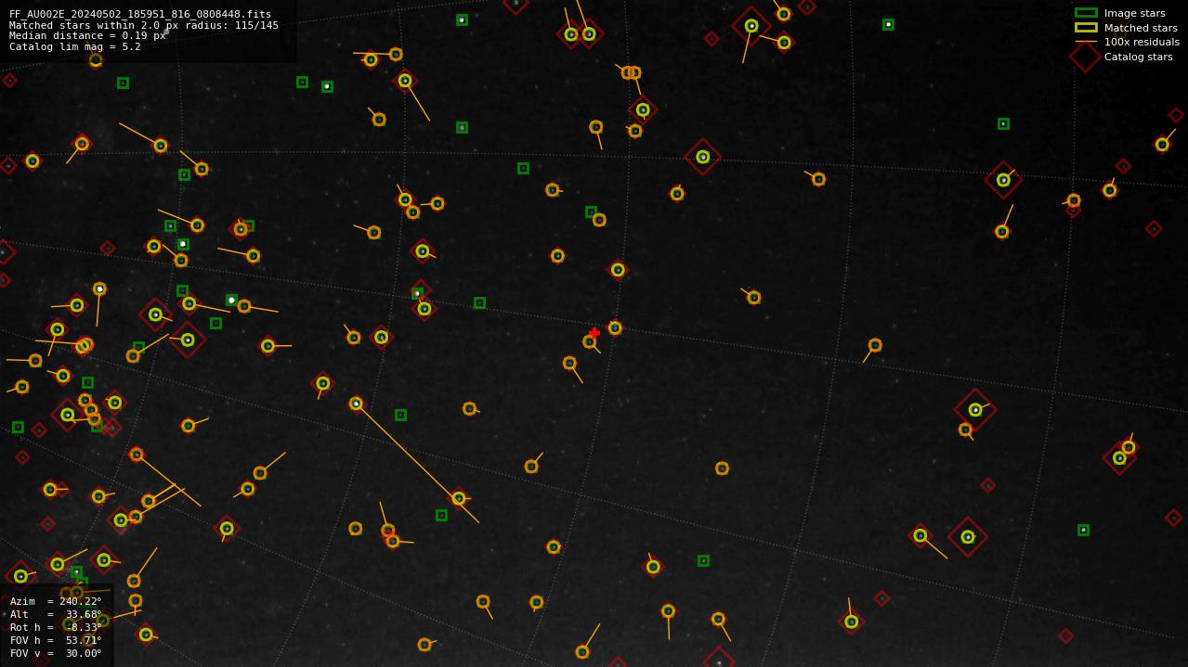Click the red diamond Catalog stars legend symbol
Screen dimensions: 1188x667
click(1086, 57)
